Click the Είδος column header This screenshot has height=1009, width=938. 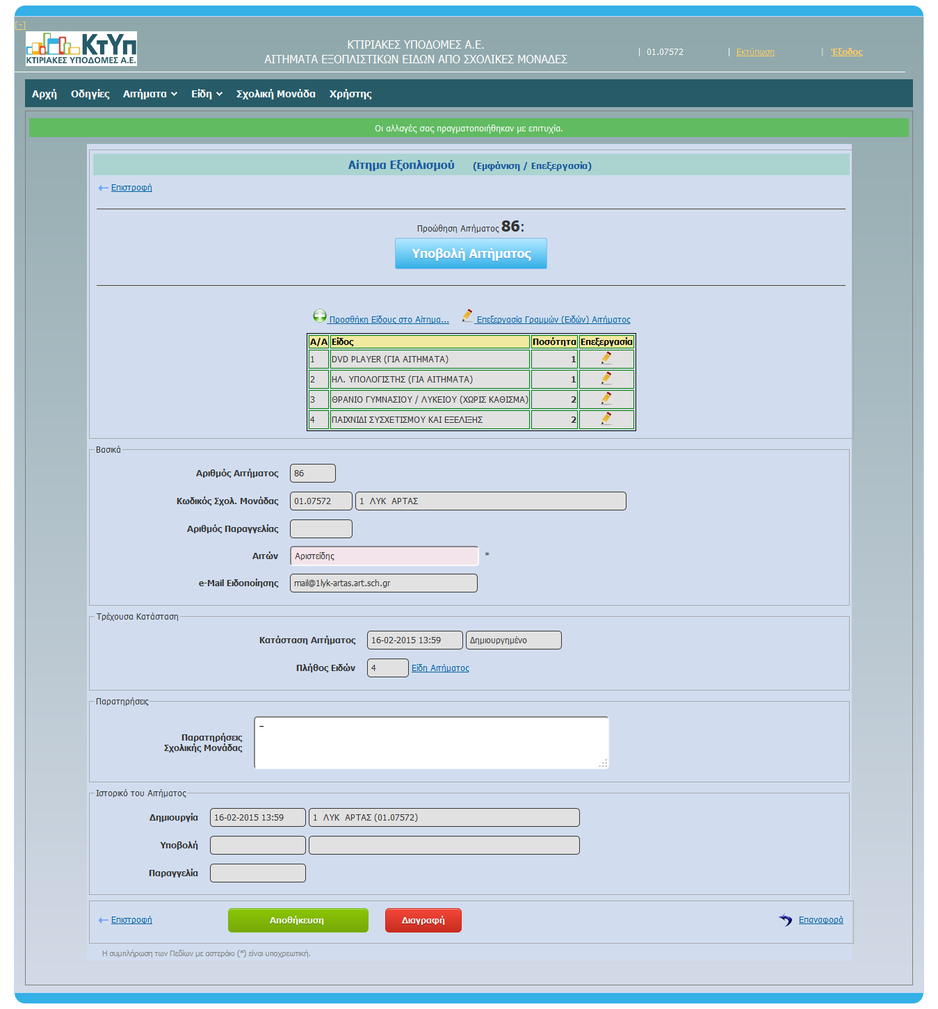click(x=430, y=342)
